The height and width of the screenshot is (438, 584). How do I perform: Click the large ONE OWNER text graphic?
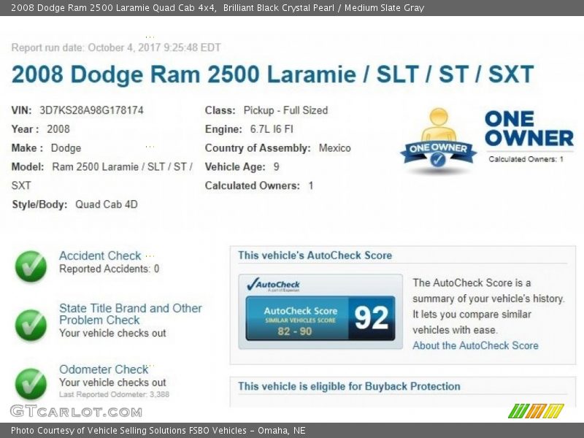coord(529,129)
